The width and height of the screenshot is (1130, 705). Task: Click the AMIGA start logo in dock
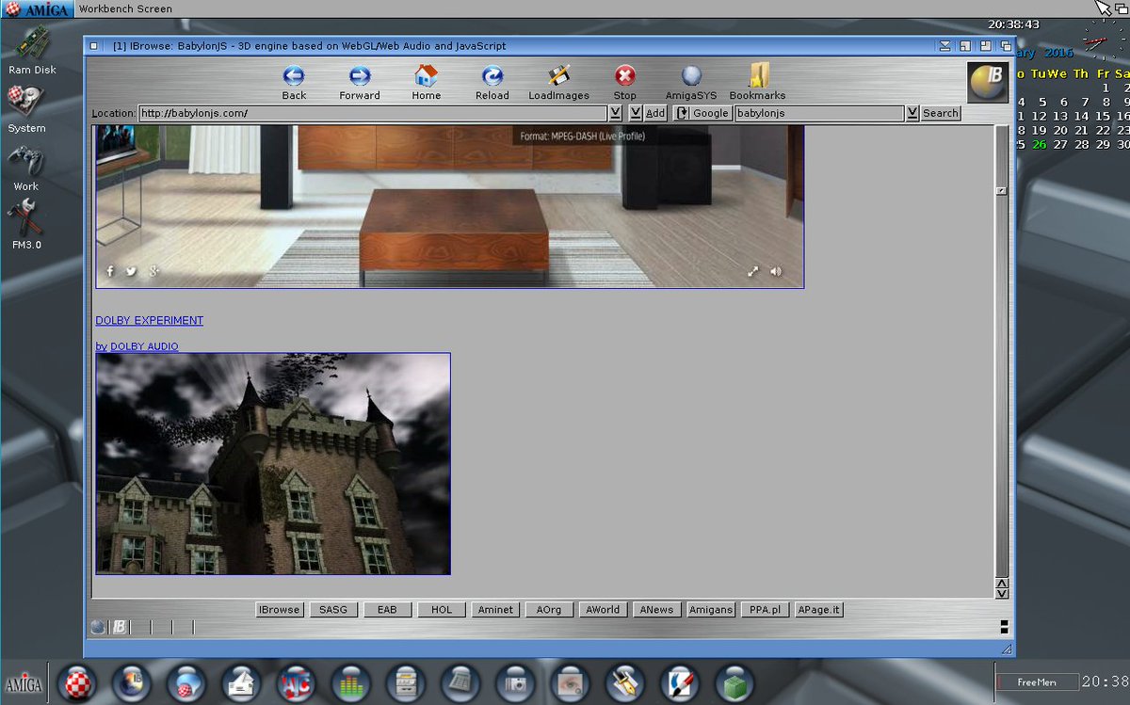coord(24,684)
